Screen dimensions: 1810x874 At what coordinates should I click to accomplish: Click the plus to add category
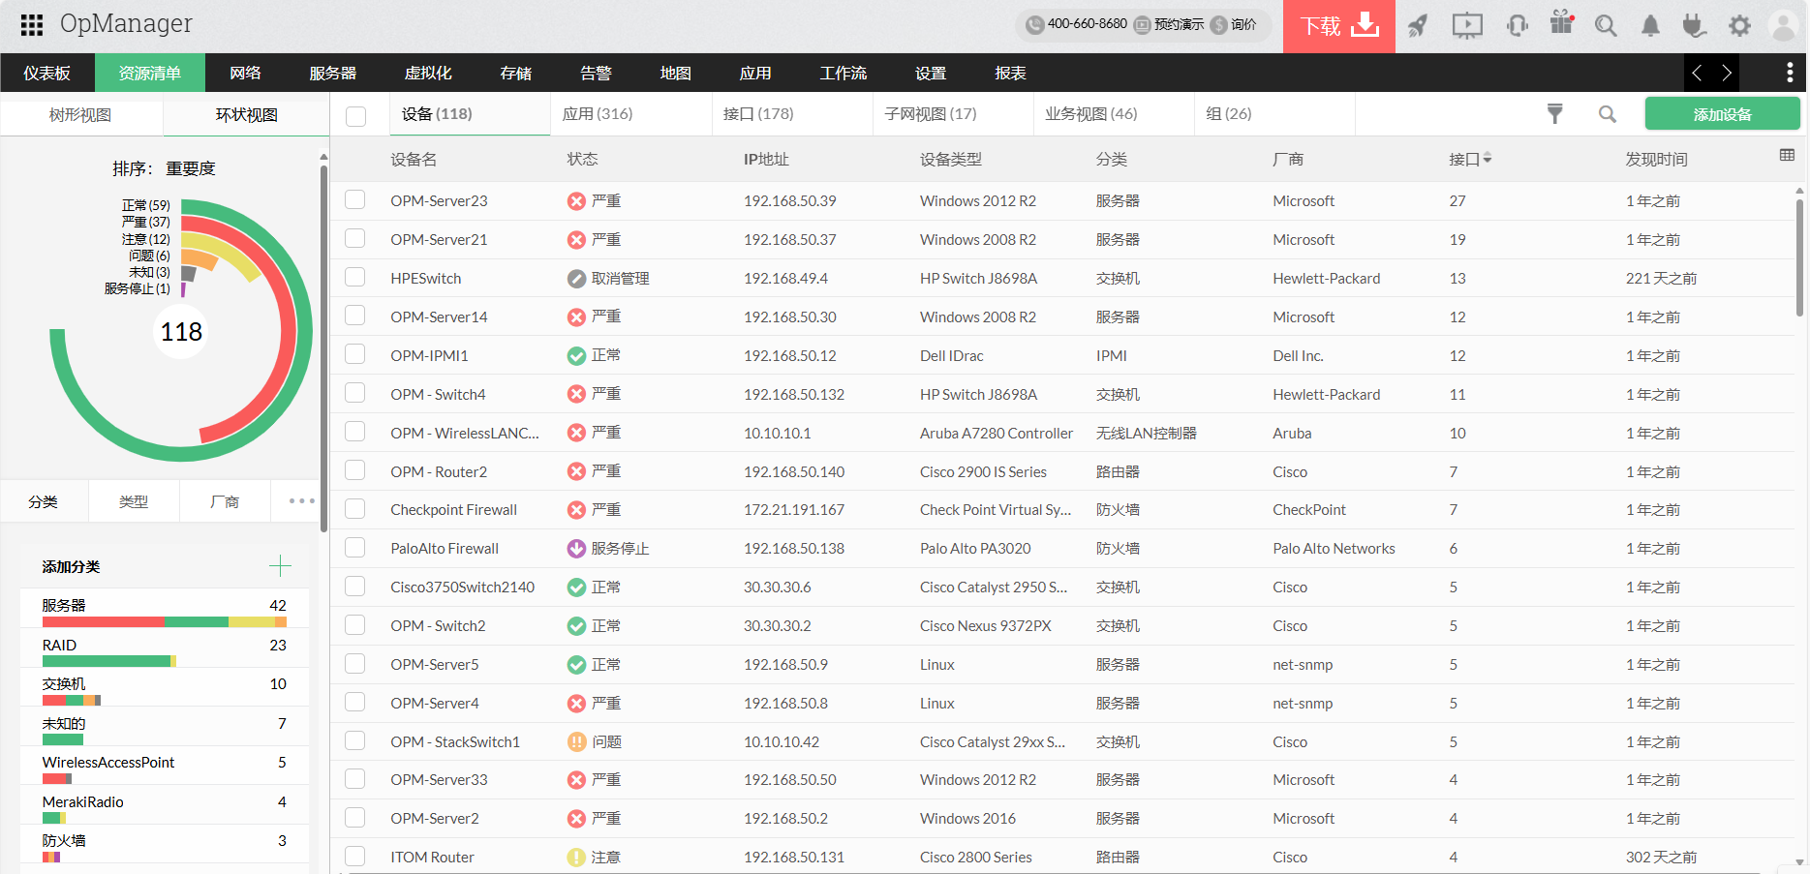click(280, 566)
